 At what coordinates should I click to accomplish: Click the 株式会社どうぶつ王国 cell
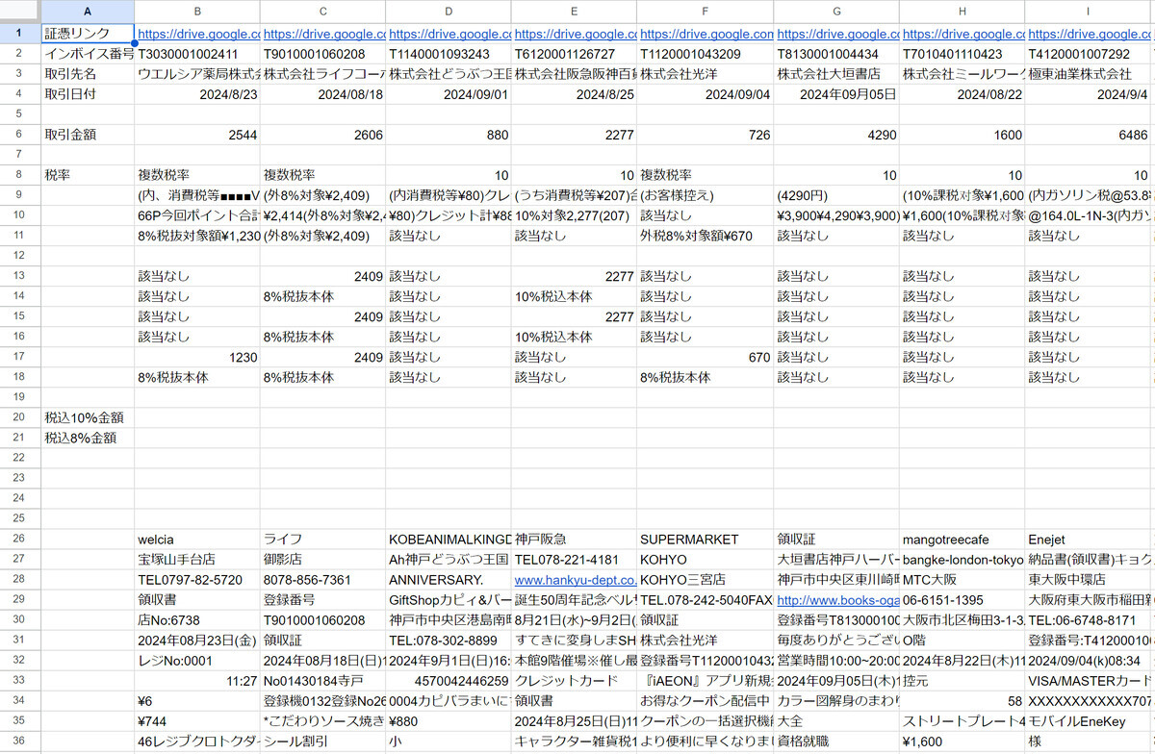click(449, 74)
